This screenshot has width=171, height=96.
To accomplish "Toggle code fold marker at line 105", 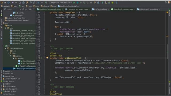I will [x=45, y=13].
